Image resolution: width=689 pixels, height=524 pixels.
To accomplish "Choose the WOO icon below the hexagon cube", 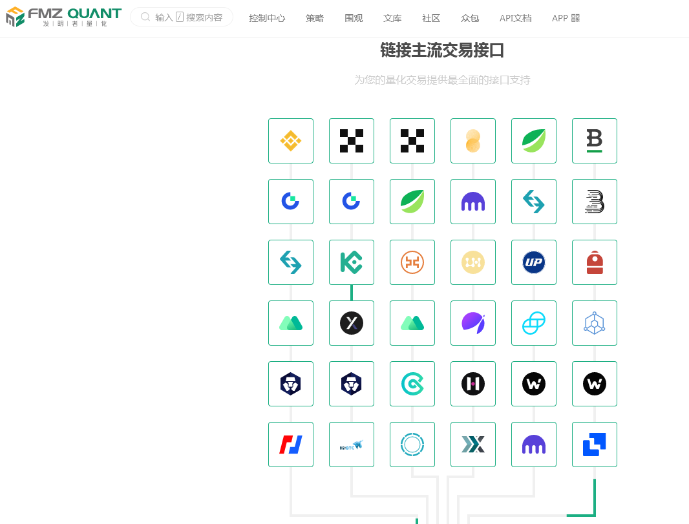I will (x=595, y=384).
